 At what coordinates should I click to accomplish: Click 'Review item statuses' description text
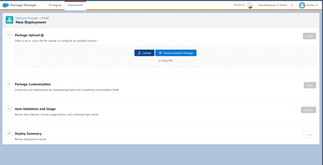(x=57, y=114)
